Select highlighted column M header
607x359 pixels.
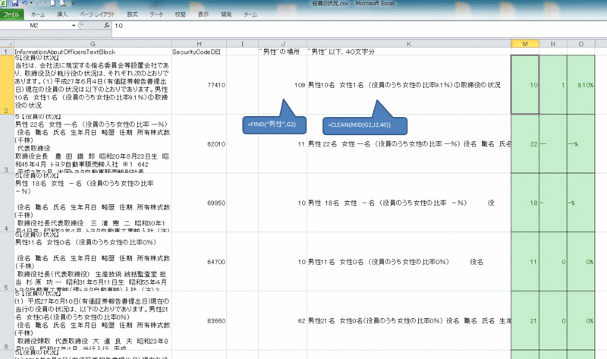pos(525,44)
